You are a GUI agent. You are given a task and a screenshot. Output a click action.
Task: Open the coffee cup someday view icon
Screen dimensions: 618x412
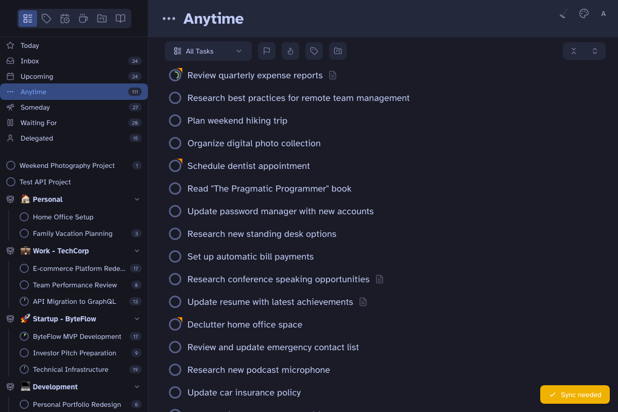click(x=83, y=19)
